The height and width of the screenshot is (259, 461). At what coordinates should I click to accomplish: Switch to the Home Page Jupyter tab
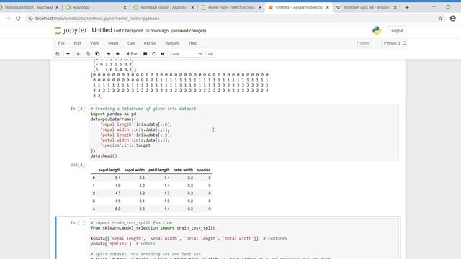[231, 7]
